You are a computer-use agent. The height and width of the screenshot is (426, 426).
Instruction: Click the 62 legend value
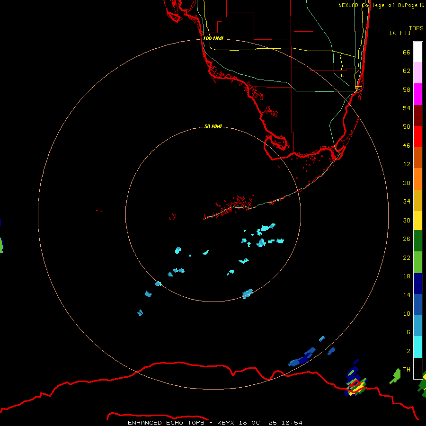(x=407, y=71)
